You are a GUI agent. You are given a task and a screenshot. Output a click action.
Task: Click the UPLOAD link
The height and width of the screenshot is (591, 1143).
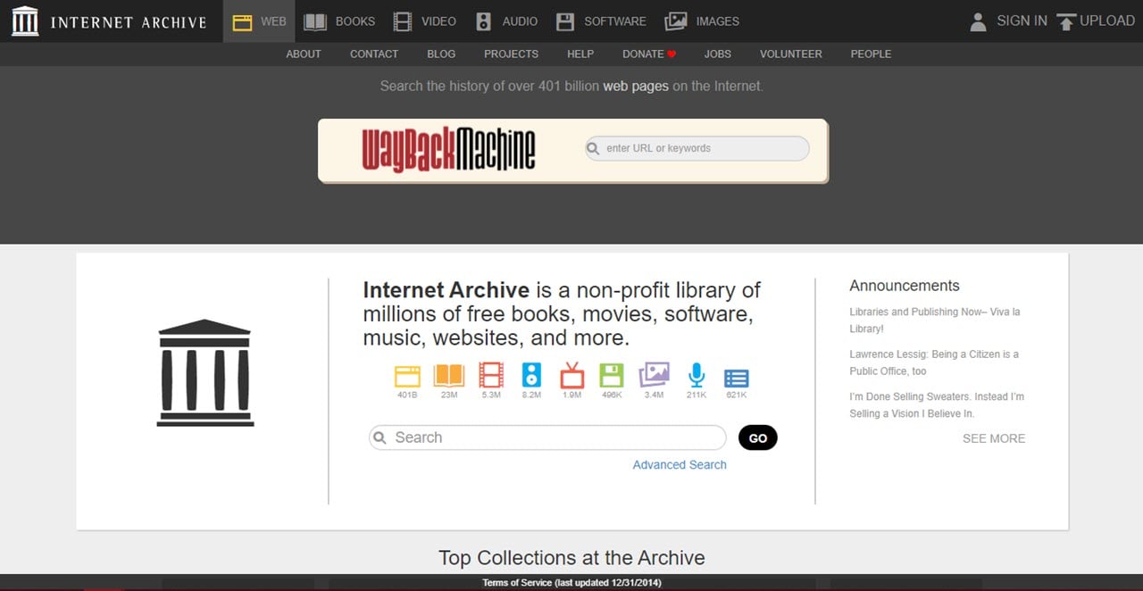coord(1107,21)
